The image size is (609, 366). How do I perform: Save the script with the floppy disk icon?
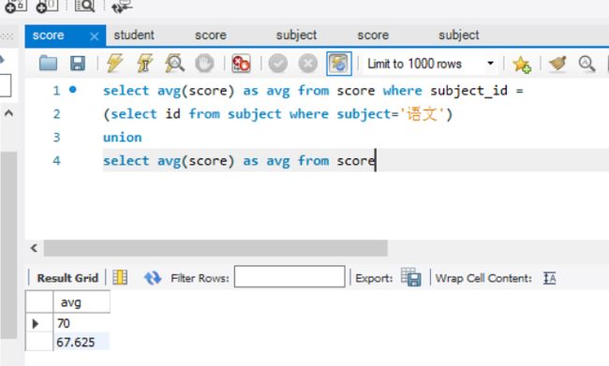(x=78, y=64)
